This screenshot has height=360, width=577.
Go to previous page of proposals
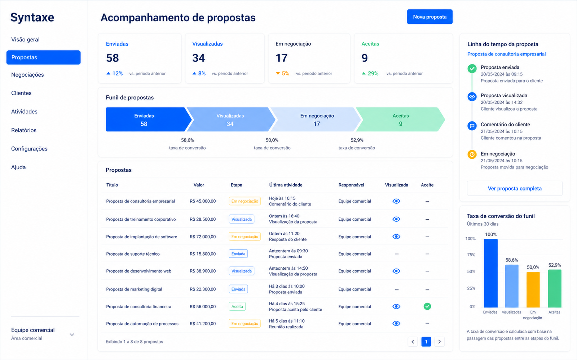point(413,342)
